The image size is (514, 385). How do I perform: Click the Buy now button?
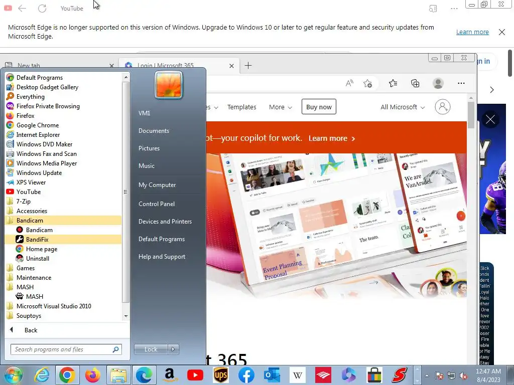(x=319, y=107)
